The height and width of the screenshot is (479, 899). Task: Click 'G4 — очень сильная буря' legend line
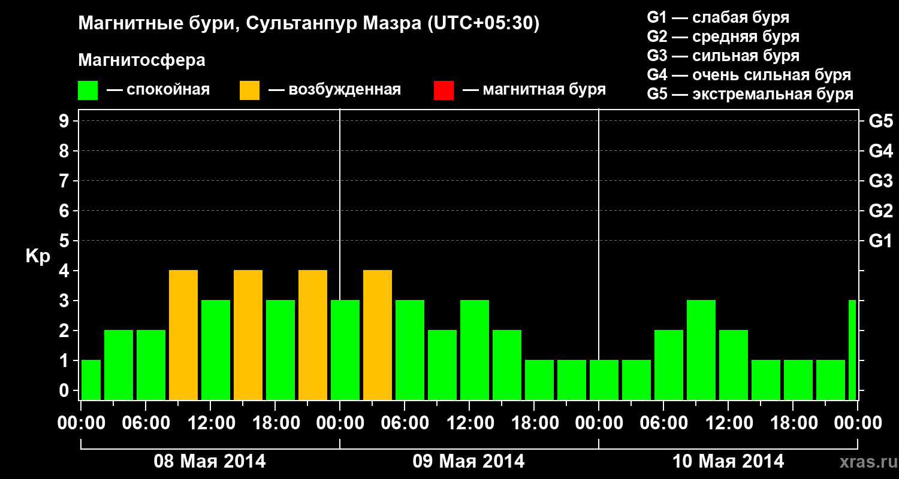[749, 75]
